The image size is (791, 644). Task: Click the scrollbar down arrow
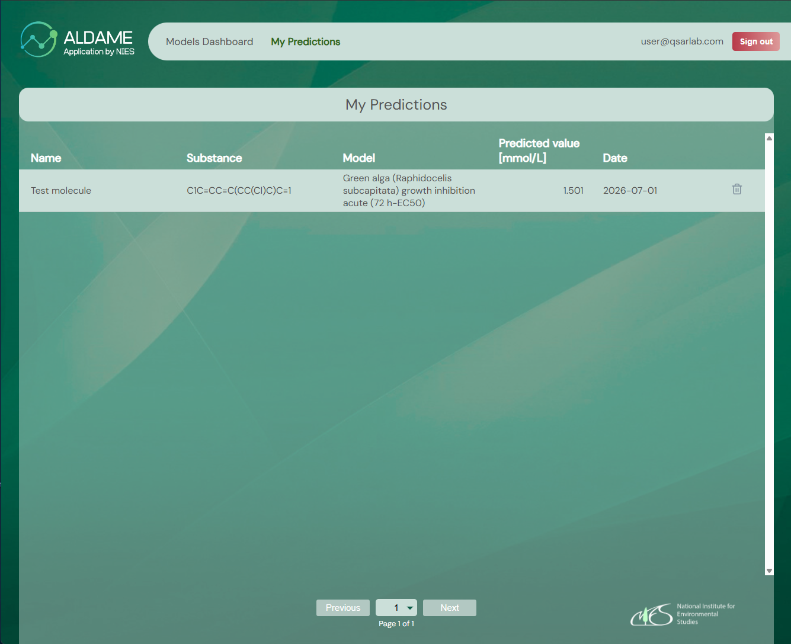[769, 571]
